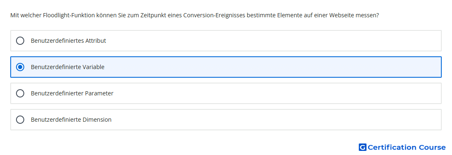This screenshot has height=155, width=452.
Task: Select the Benutzerdefinierte Variable radio button
Action: point(20,67)
